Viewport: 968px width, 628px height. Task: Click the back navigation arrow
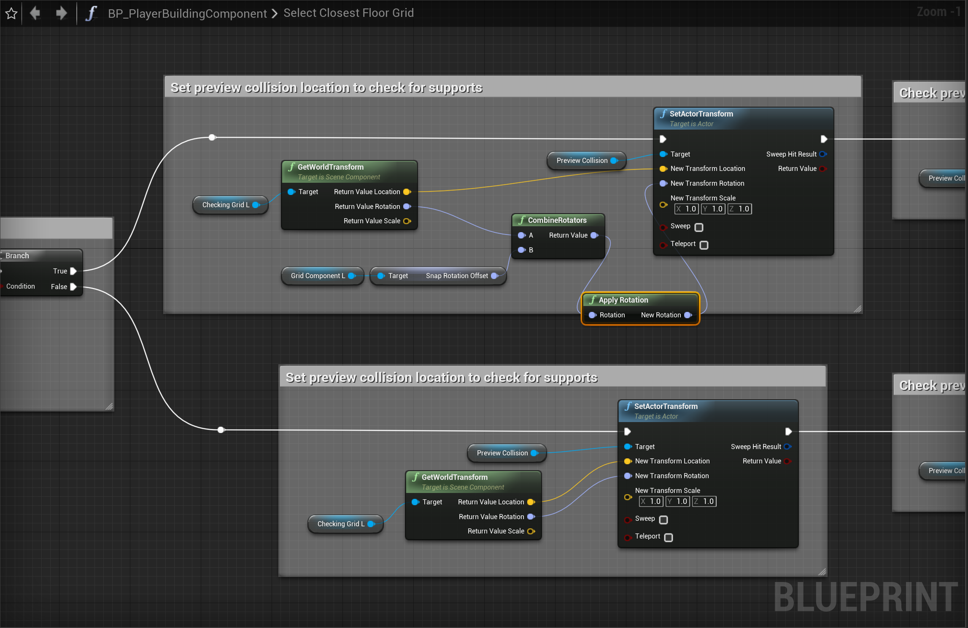35,13
